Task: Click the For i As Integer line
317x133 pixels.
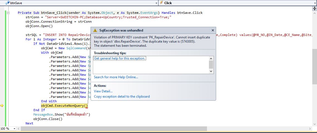Action: coord(58,39)
